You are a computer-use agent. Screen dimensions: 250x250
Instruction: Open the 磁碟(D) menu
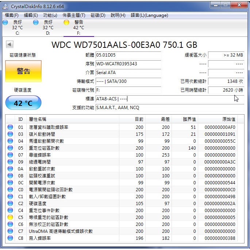[x=98, y=15]
